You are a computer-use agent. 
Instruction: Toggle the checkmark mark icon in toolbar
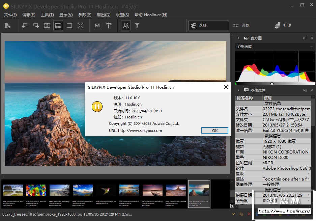point(97,25)
